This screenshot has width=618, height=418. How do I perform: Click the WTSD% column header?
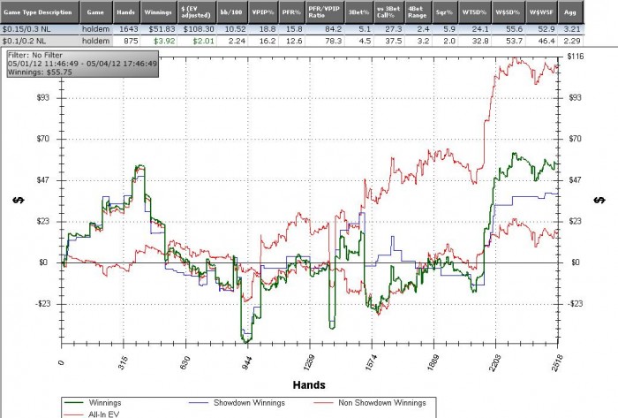475,12
